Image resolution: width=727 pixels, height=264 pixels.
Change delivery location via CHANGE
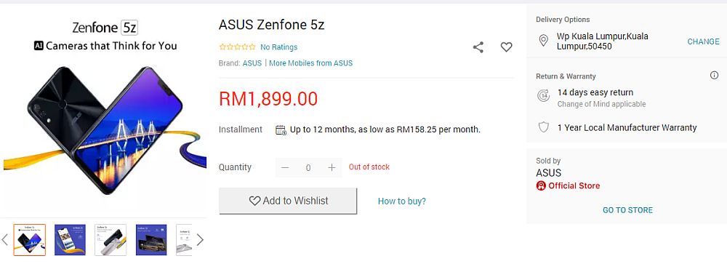coord(703,41)
